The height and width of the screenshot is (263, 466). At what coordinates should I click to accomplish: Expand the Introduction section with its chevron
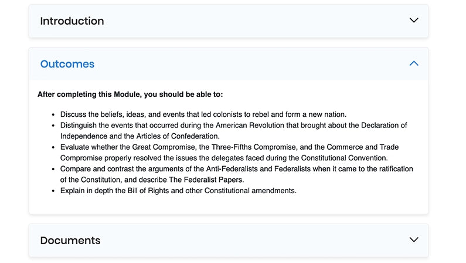[x=414, y=21]
